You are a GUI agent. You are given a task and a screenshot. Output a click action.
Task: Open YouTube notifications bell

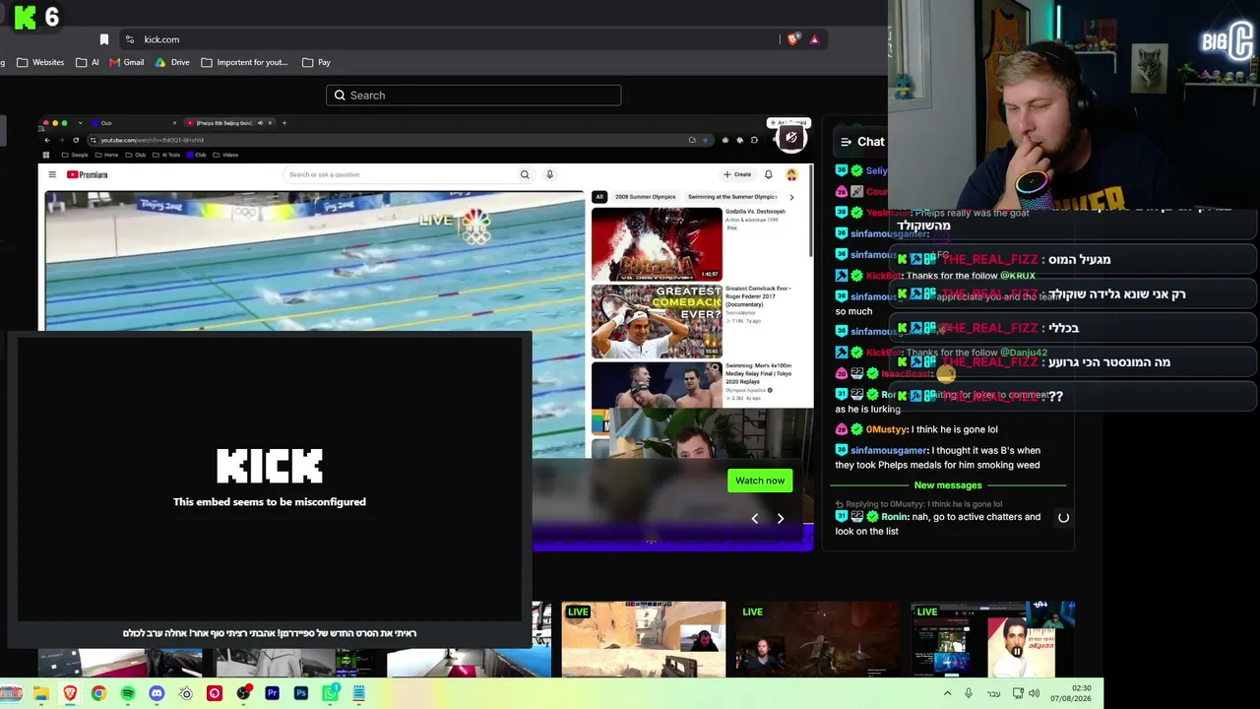tap(769, 174)
